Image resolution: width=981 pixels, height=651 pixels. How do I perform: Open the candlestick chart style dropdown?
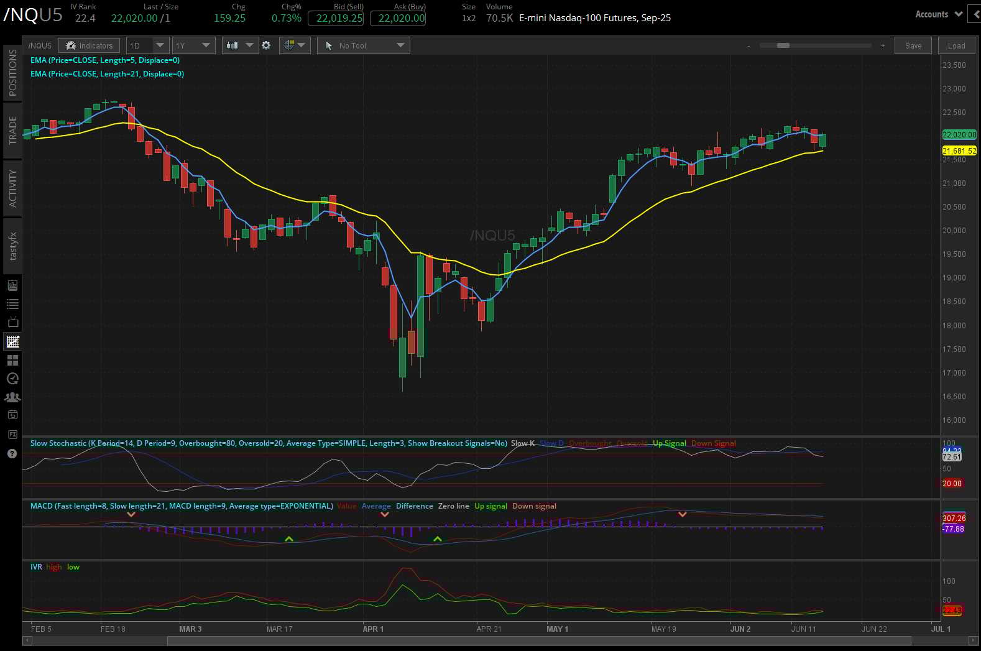pos(240,45)
